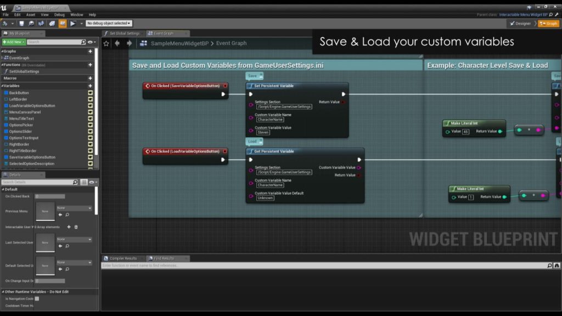Click the On Clicked Back color bar
562x316 pixels.
50,196
